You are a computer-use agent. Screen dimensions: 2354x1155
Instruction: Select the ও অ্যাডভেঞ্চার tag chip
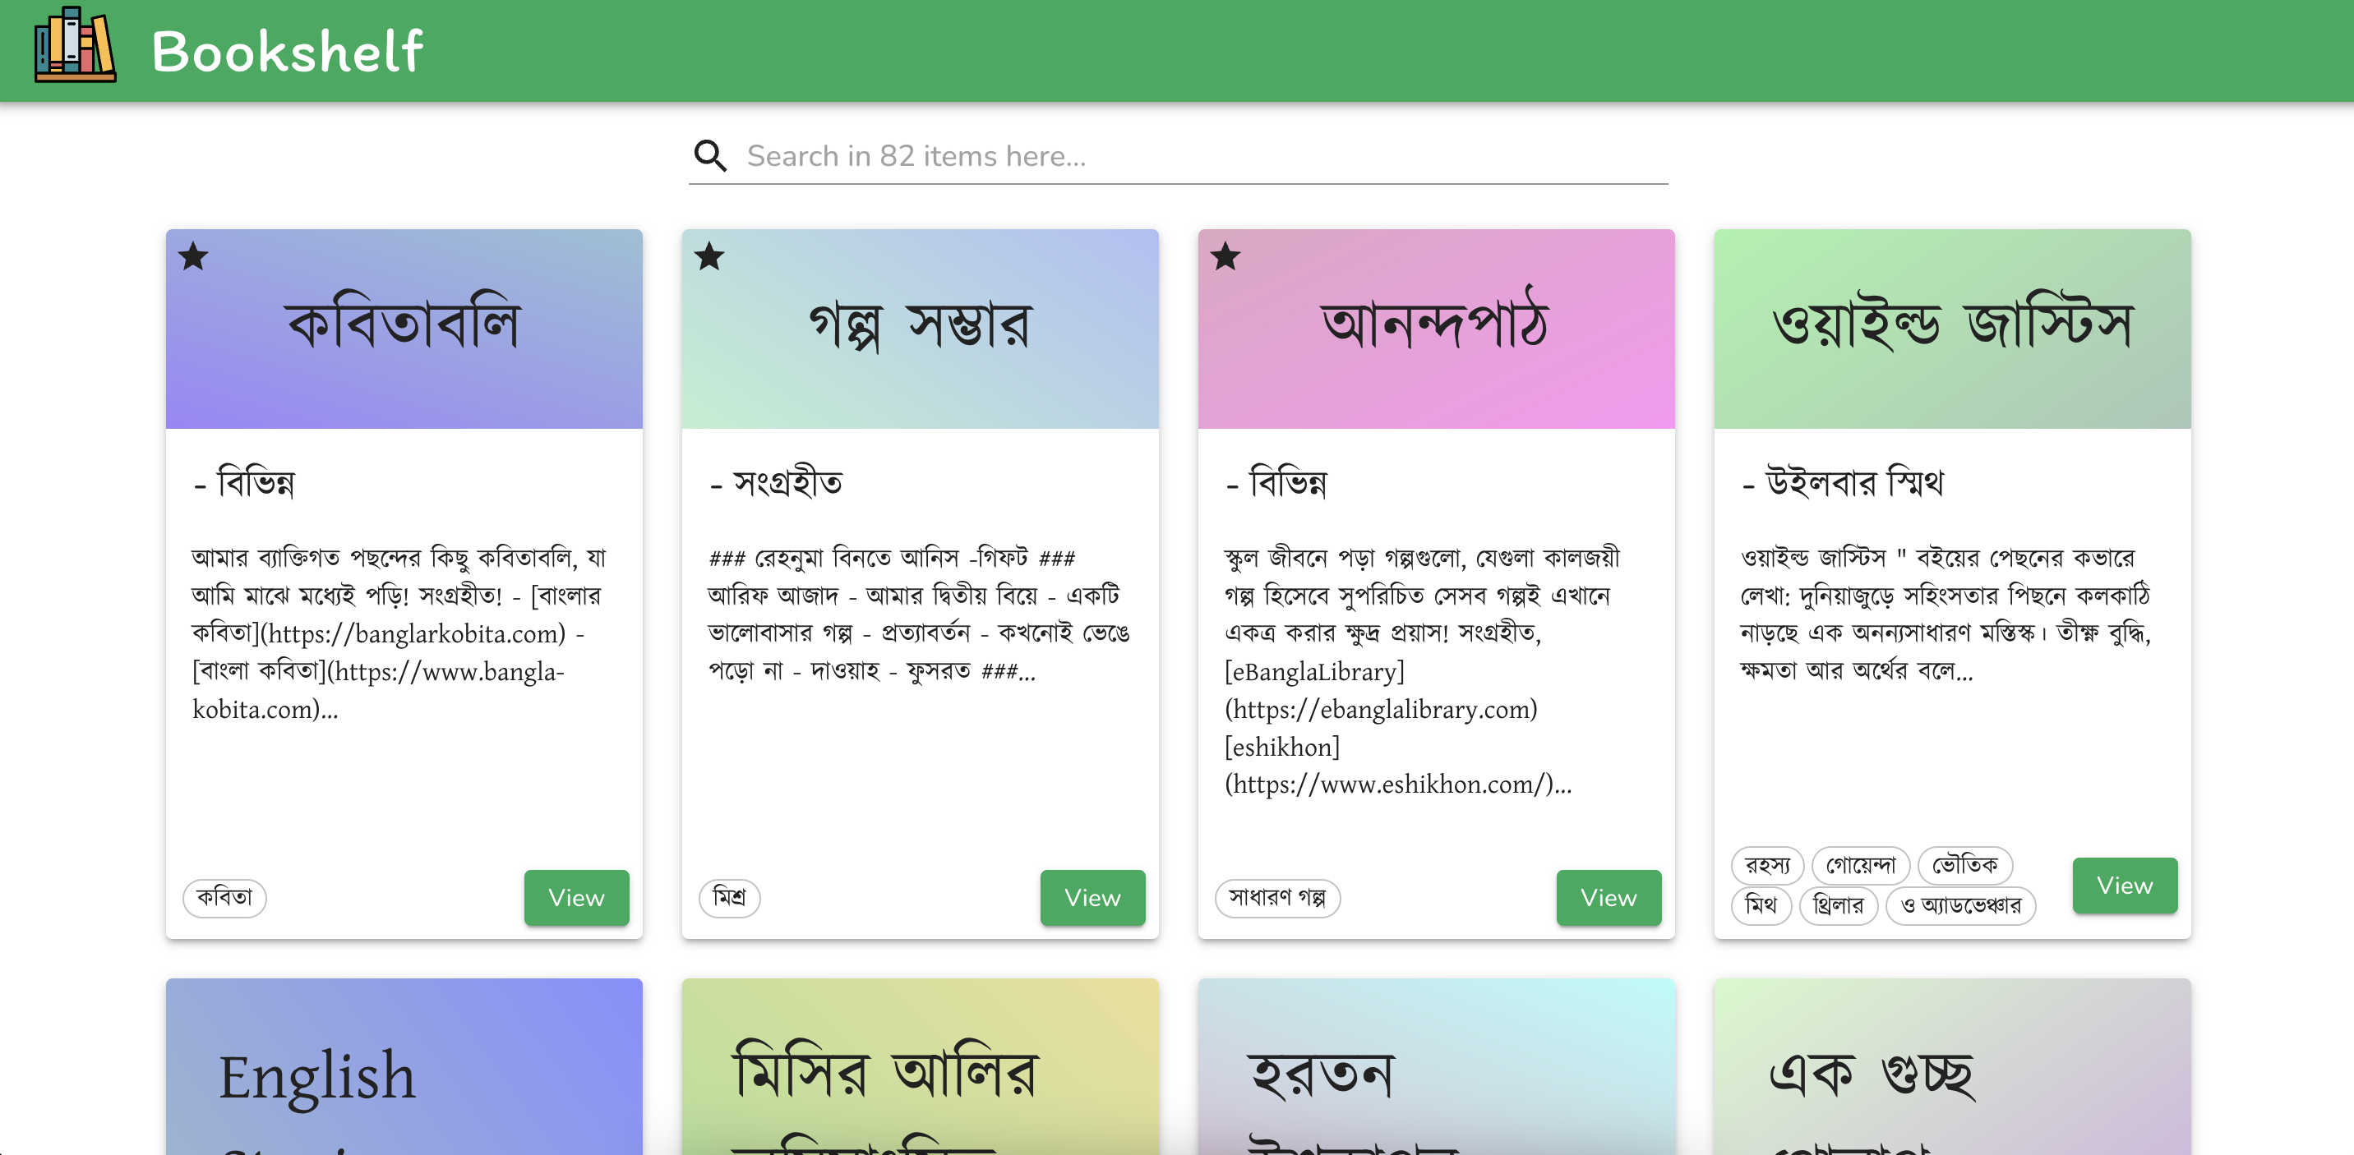click(x=1960, y=906)
